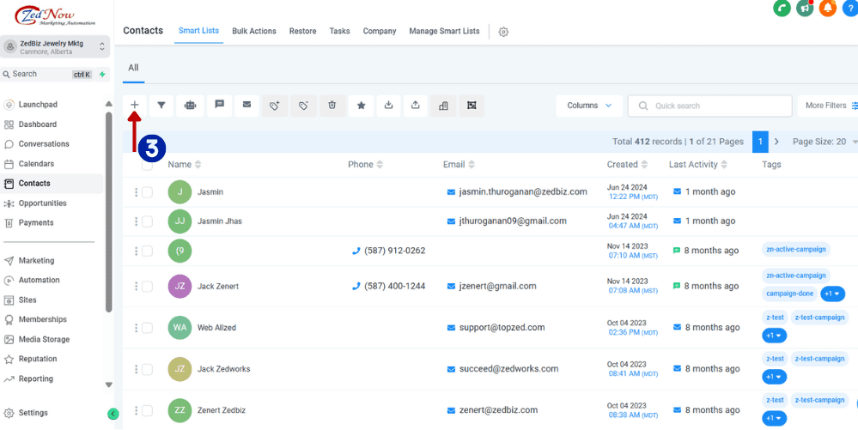
Task: Open the orange notifications bell
Action: point(827,8)
